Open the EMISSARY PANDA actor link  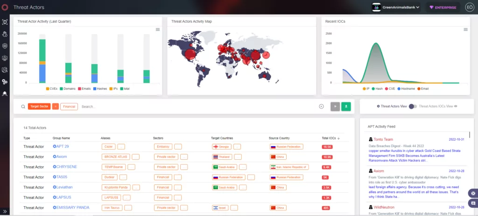[73, 208]
